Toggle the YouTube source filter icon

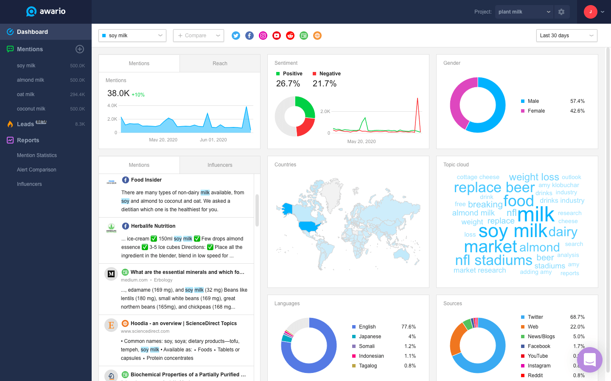(277, 36)
